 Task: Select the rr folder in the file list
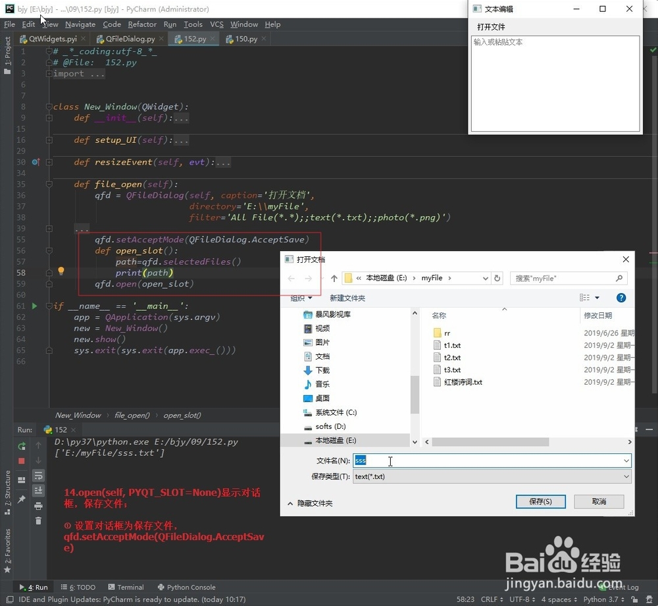[447, 333]
